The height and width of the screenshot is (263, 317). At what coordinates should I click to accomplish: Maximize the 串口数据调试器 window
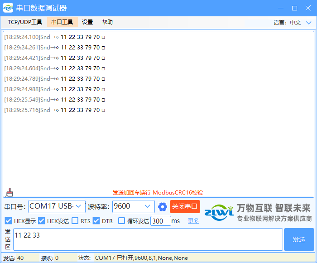pos(294,8)
